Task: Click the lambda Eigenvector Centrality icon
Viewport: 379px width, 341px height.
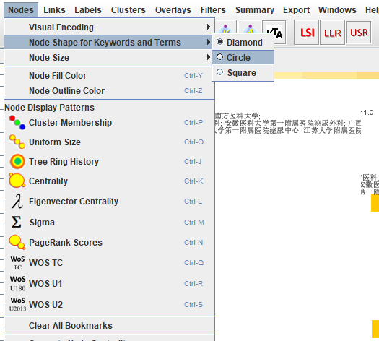Action: pyautogui.click(x=17, y=202)
